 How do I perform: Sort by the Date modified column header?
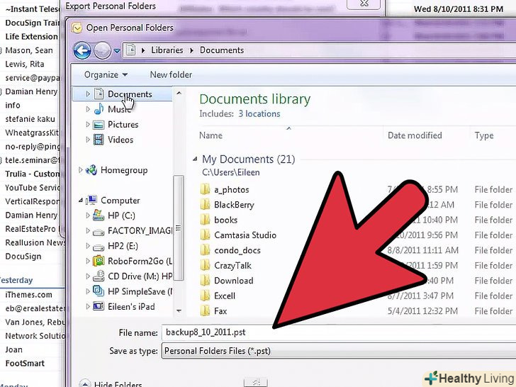coord(415,135)
